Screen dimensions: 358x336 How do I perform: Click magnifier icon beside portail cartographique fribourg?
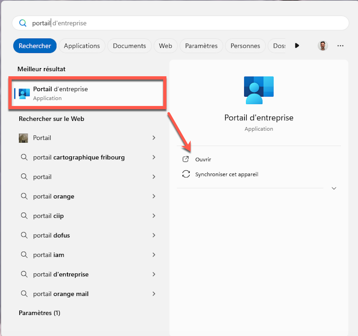pyautogui.click(x=24, y=157)
